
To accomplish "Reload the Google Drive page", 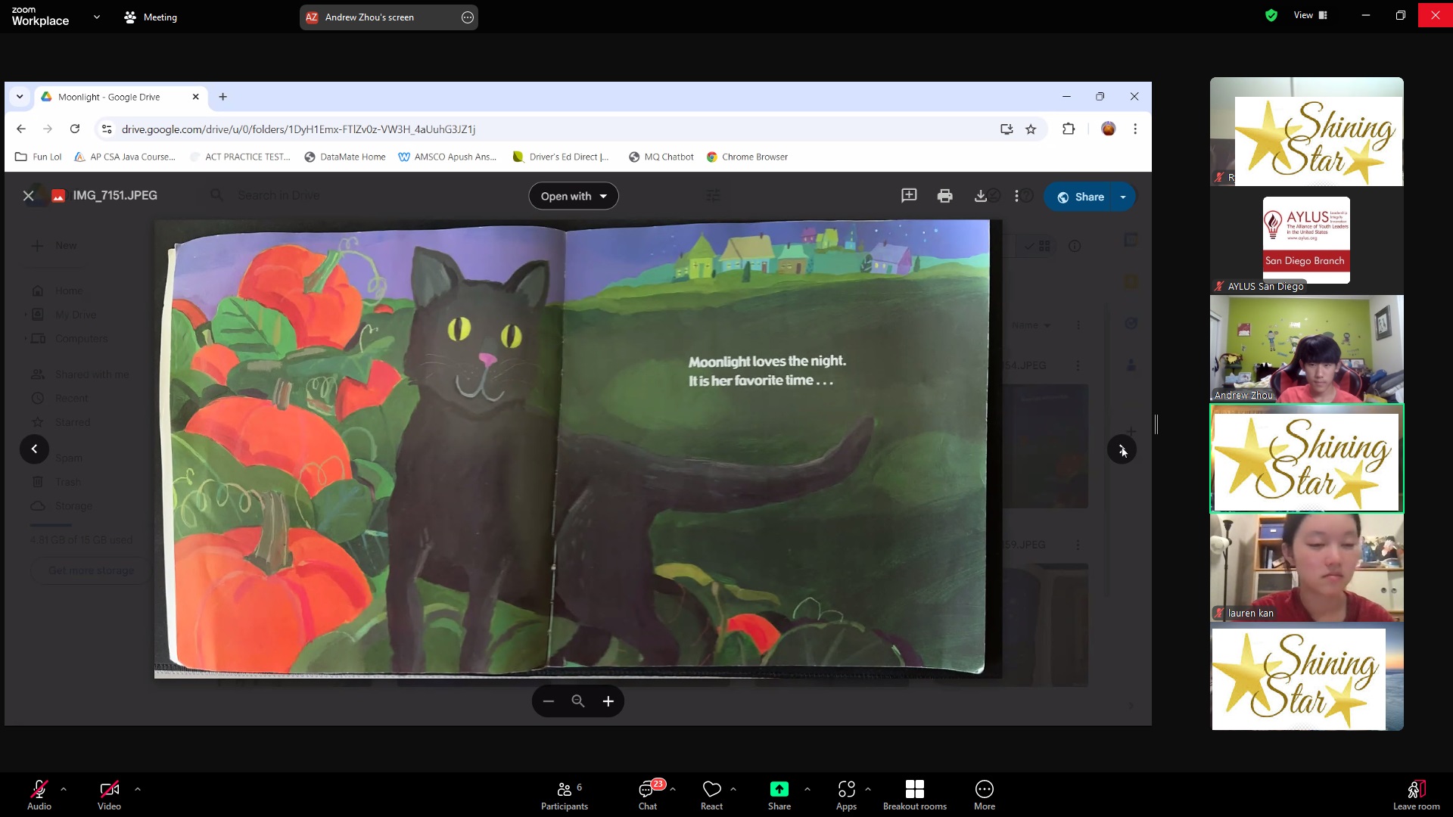I will (75, 129).
